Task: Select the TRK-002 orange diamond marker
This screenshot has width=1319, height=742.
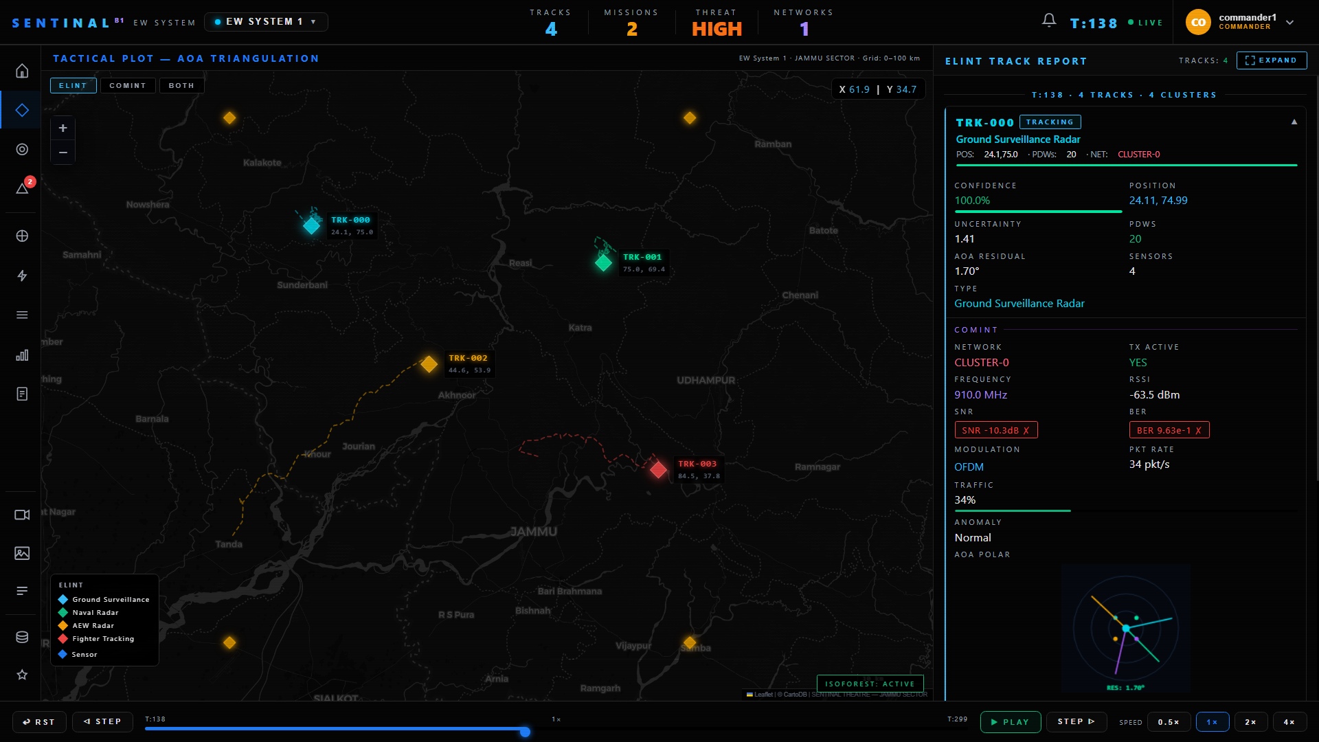Action: coord(429,363)
